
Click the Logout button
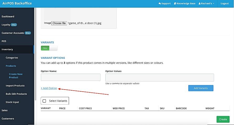(x=225, y=3)
